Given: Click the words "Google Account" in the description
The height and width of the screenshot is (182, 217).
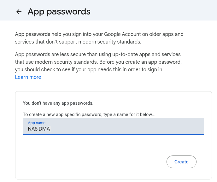Looking at the screenshot, I should click(x=119, y=34).
